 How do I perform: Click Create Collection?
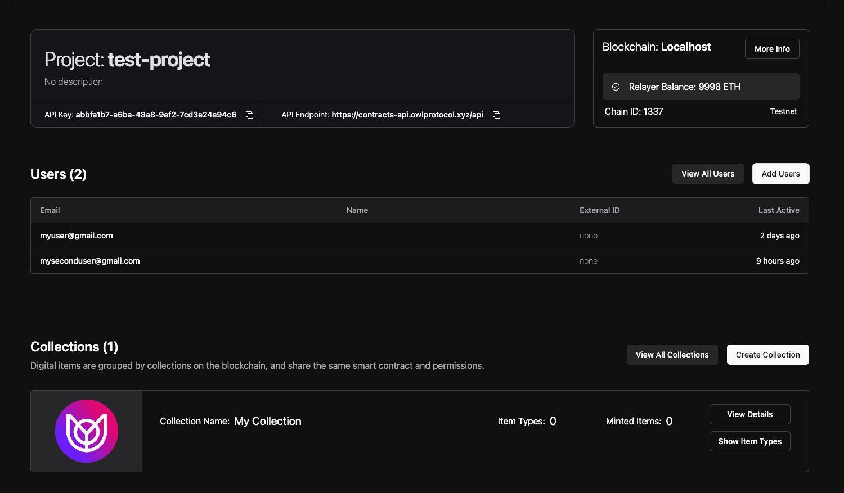click(767, 355)
